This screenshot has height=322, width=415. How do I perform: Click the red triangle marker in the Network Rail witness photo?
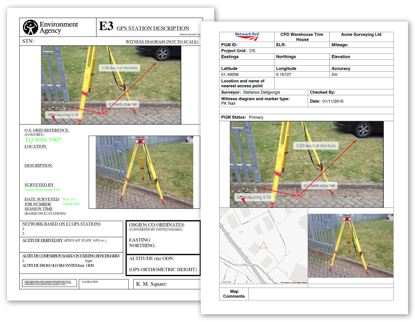pyautogui.click(x=299, y=195)
